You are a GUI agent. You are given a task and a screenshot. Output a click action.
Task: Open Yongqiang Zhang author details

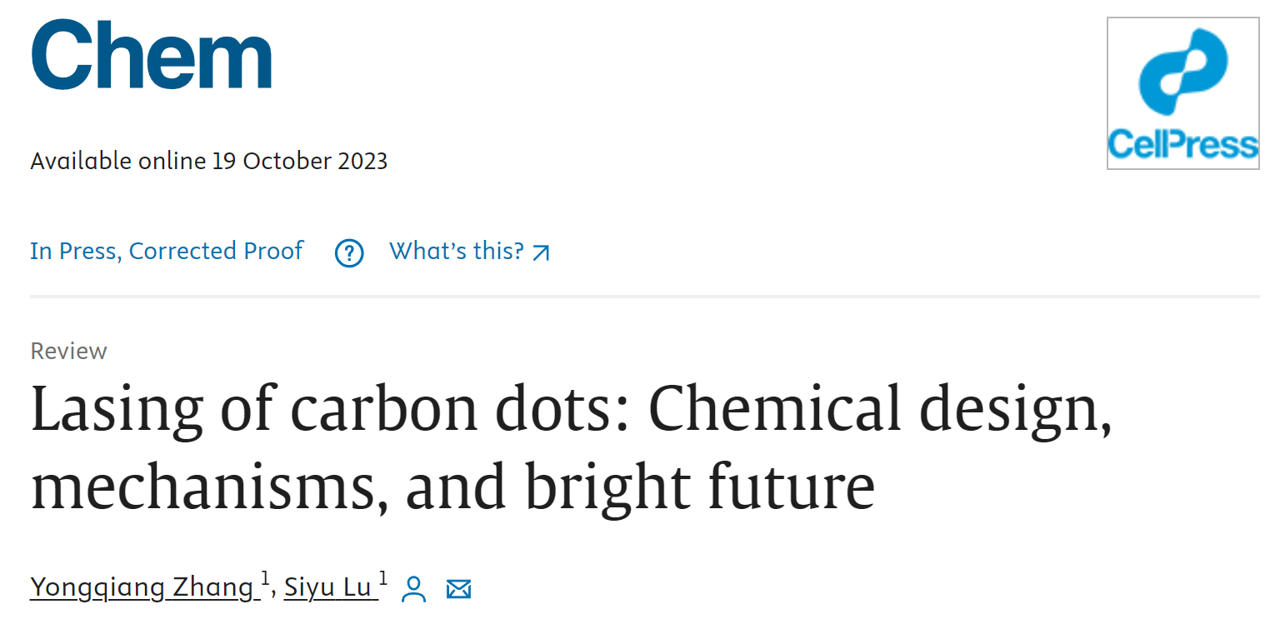pyautogui.click(x=142, y=587)
